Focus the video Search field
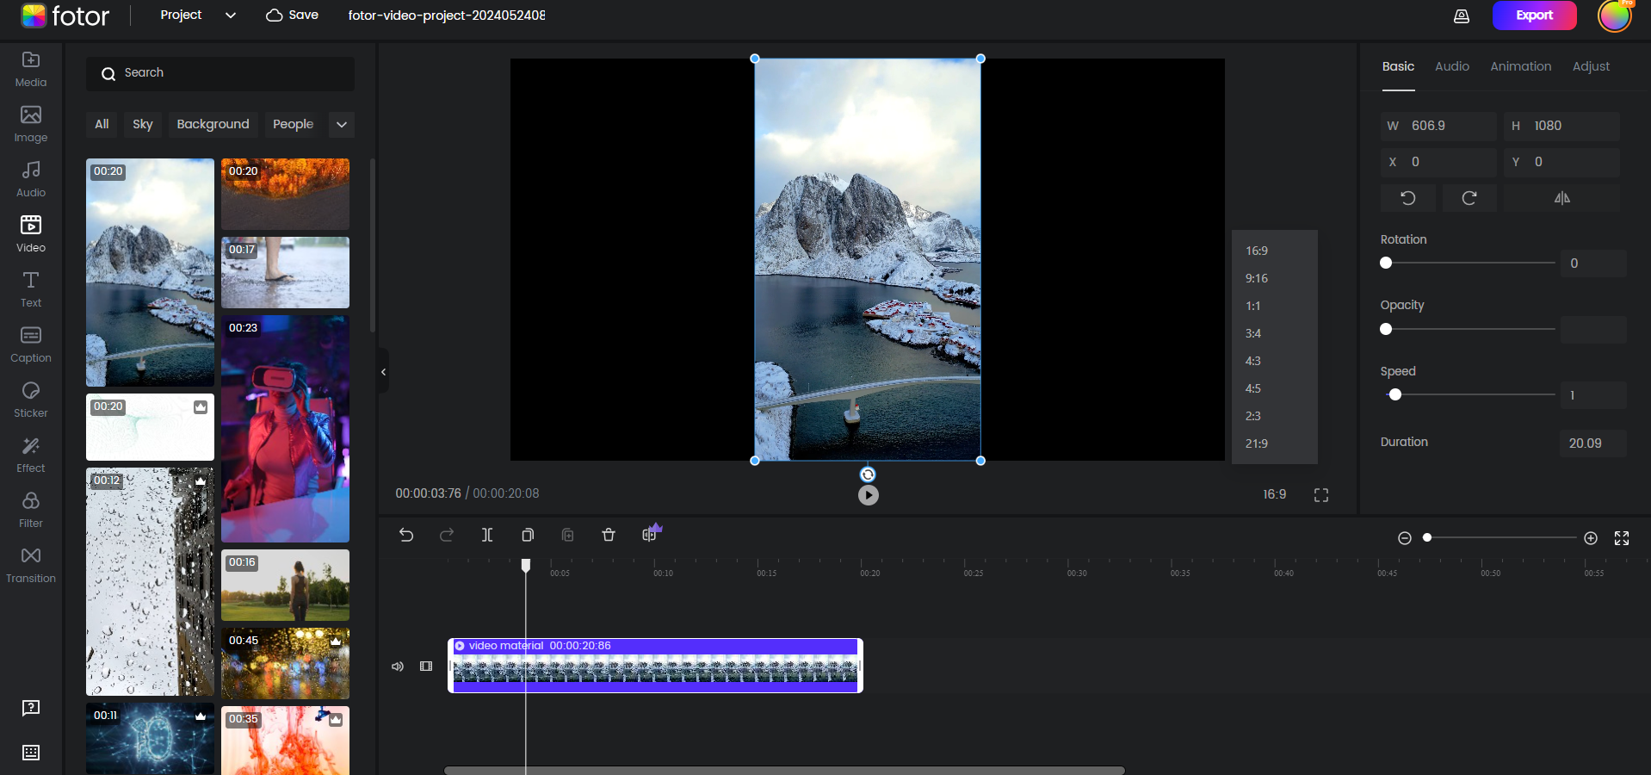 point(220,74)
